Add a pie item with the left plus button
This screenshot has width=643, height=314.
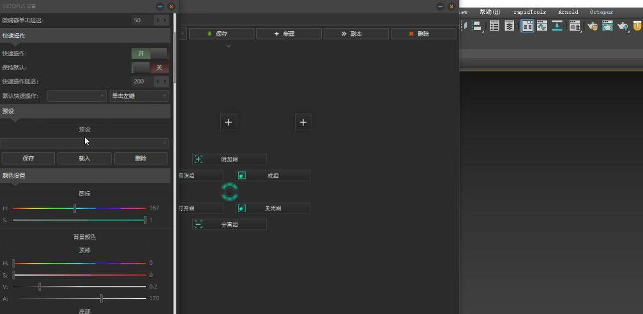click(229, 122)
